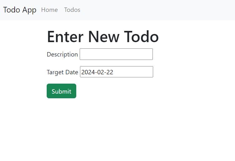Click the day 22 in date field
Viewport: 235px width, 161px height.
point(110,72)
